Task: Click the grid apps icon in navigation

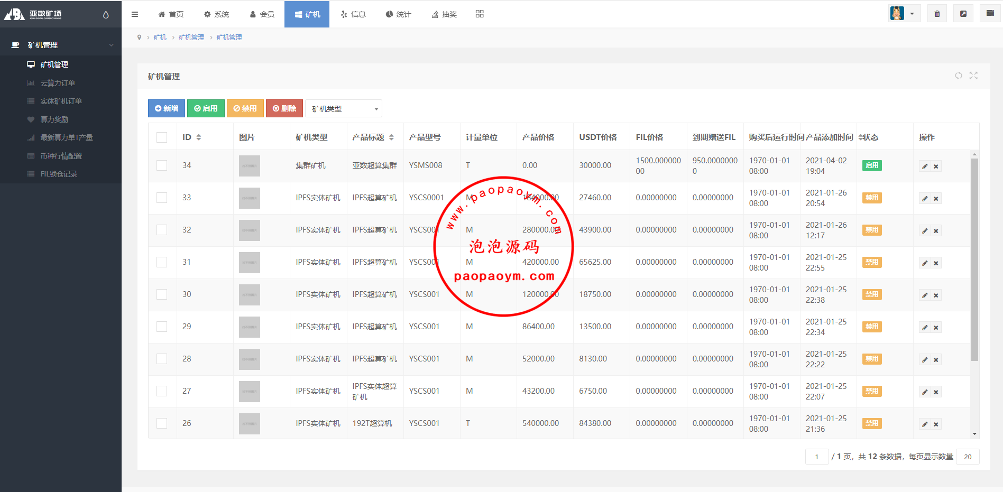Action: click(480, 14)
